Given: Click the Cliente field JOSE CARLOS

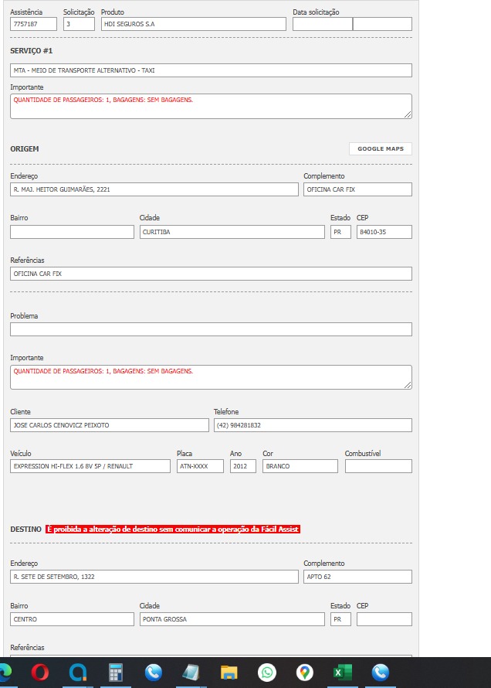Looking at the screenshot, I should point(109,425).
